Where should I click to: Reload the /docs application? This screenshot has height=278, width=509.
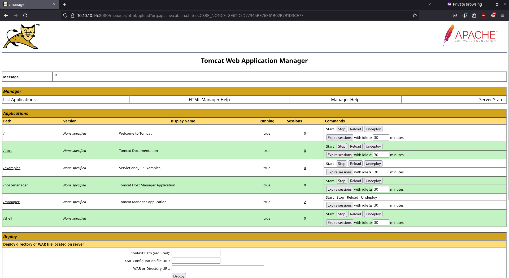point(355,146)
